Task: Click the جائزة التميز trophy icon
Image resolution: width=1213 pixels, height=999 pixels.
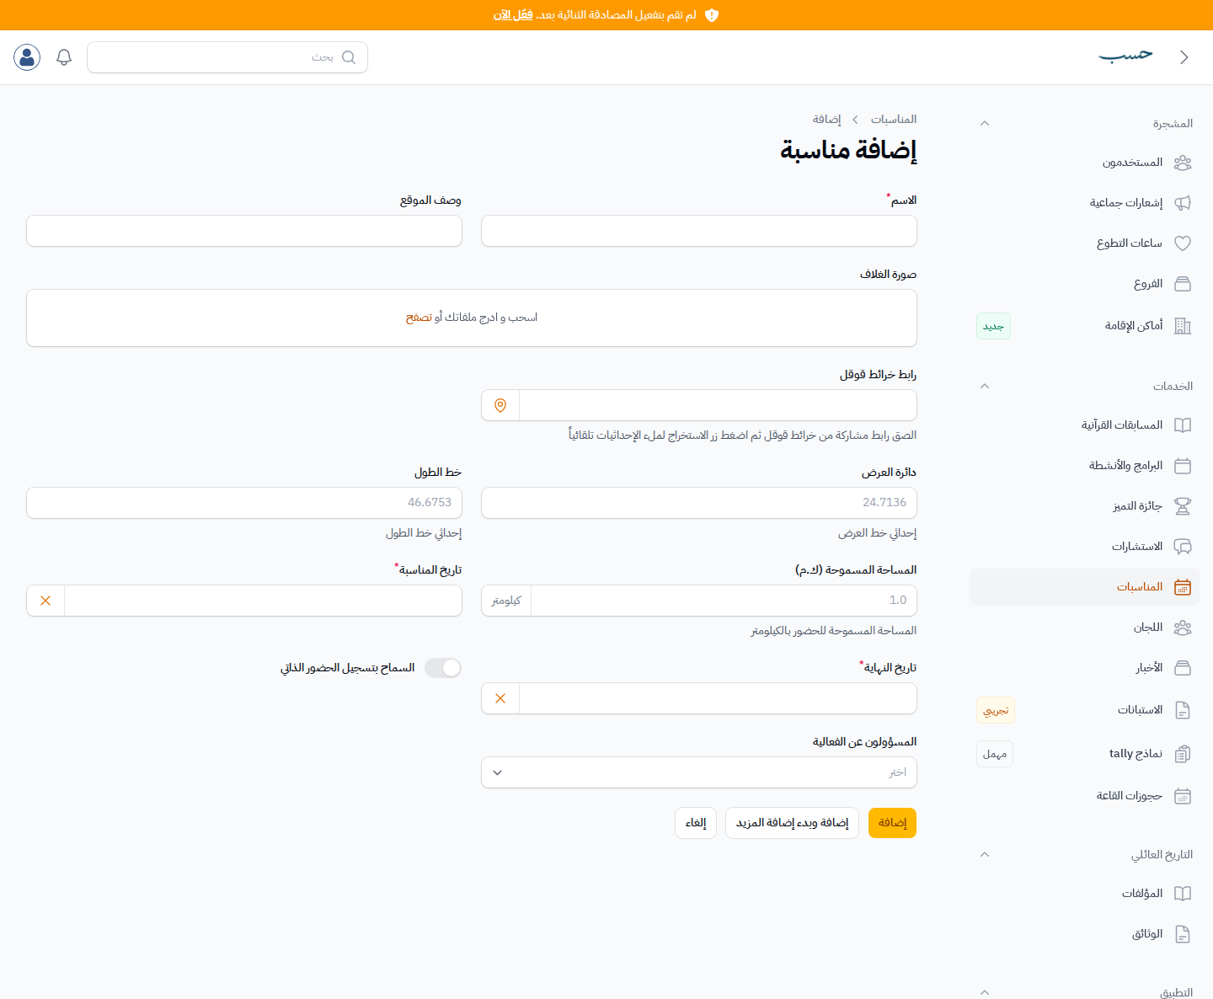Action: [1183, 506]
